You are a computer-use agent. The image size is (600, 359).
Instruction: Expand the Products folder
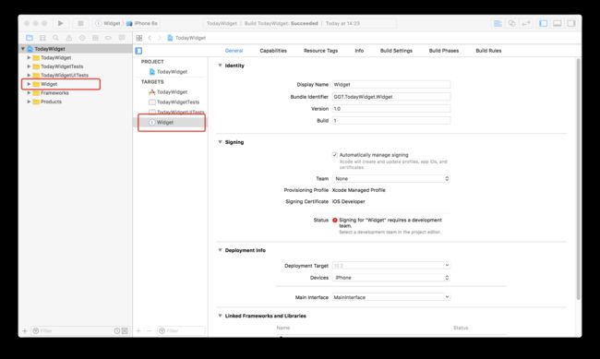tap(29, 102)
